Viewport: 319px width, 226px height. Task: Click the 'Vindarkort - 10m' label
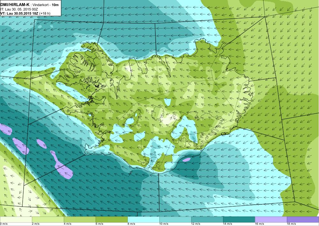[x=46, y=5]
